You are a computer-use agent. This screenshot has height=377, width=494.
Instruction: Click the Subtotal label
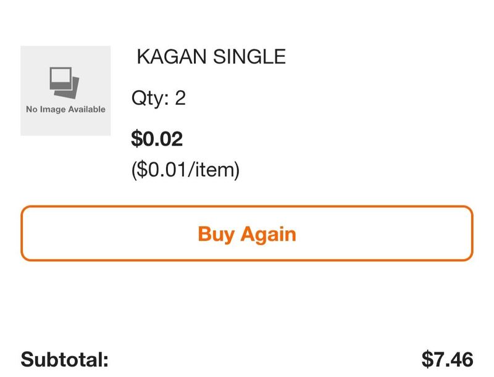(65, 359)
